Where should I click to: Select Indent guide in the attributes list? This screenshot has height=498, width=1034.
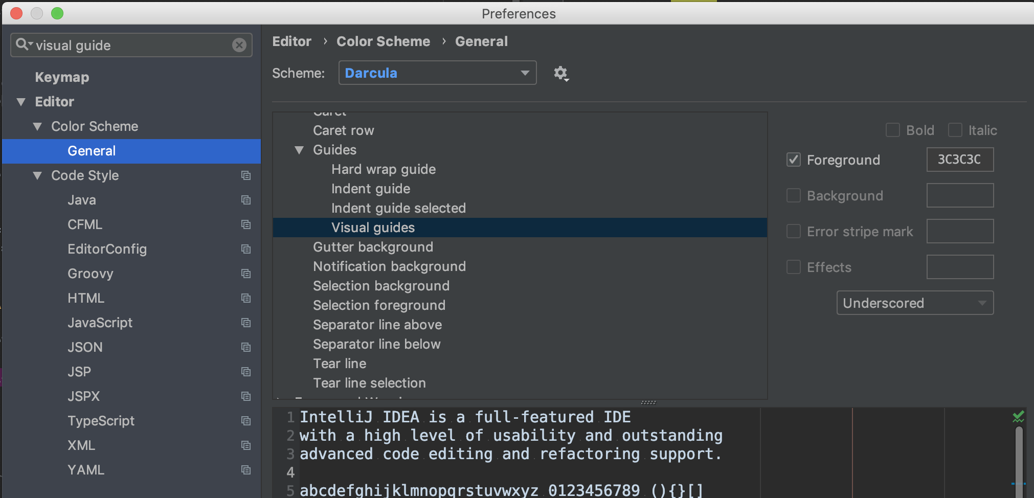[370, 188]
